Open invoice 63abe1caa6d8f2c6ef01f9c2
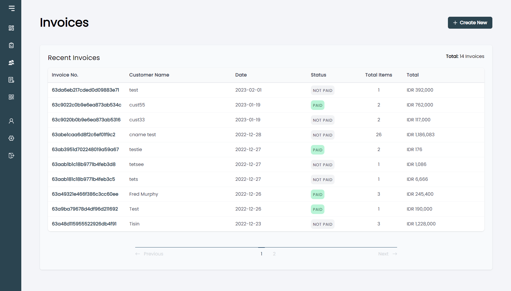Viewport: 511px width, 291px height. click(x=84, y=135)
